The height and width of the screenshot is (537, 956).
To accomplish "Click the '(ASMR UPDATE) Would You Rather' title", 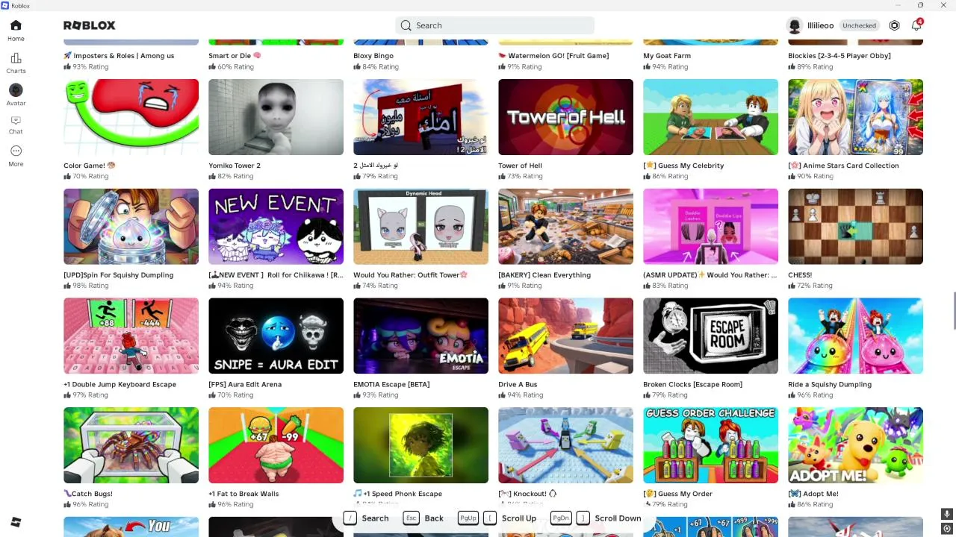I will click(710, 275).
